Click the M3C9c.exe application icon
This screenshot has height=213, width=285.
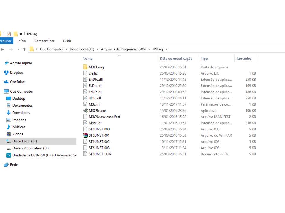click(85, 110)
